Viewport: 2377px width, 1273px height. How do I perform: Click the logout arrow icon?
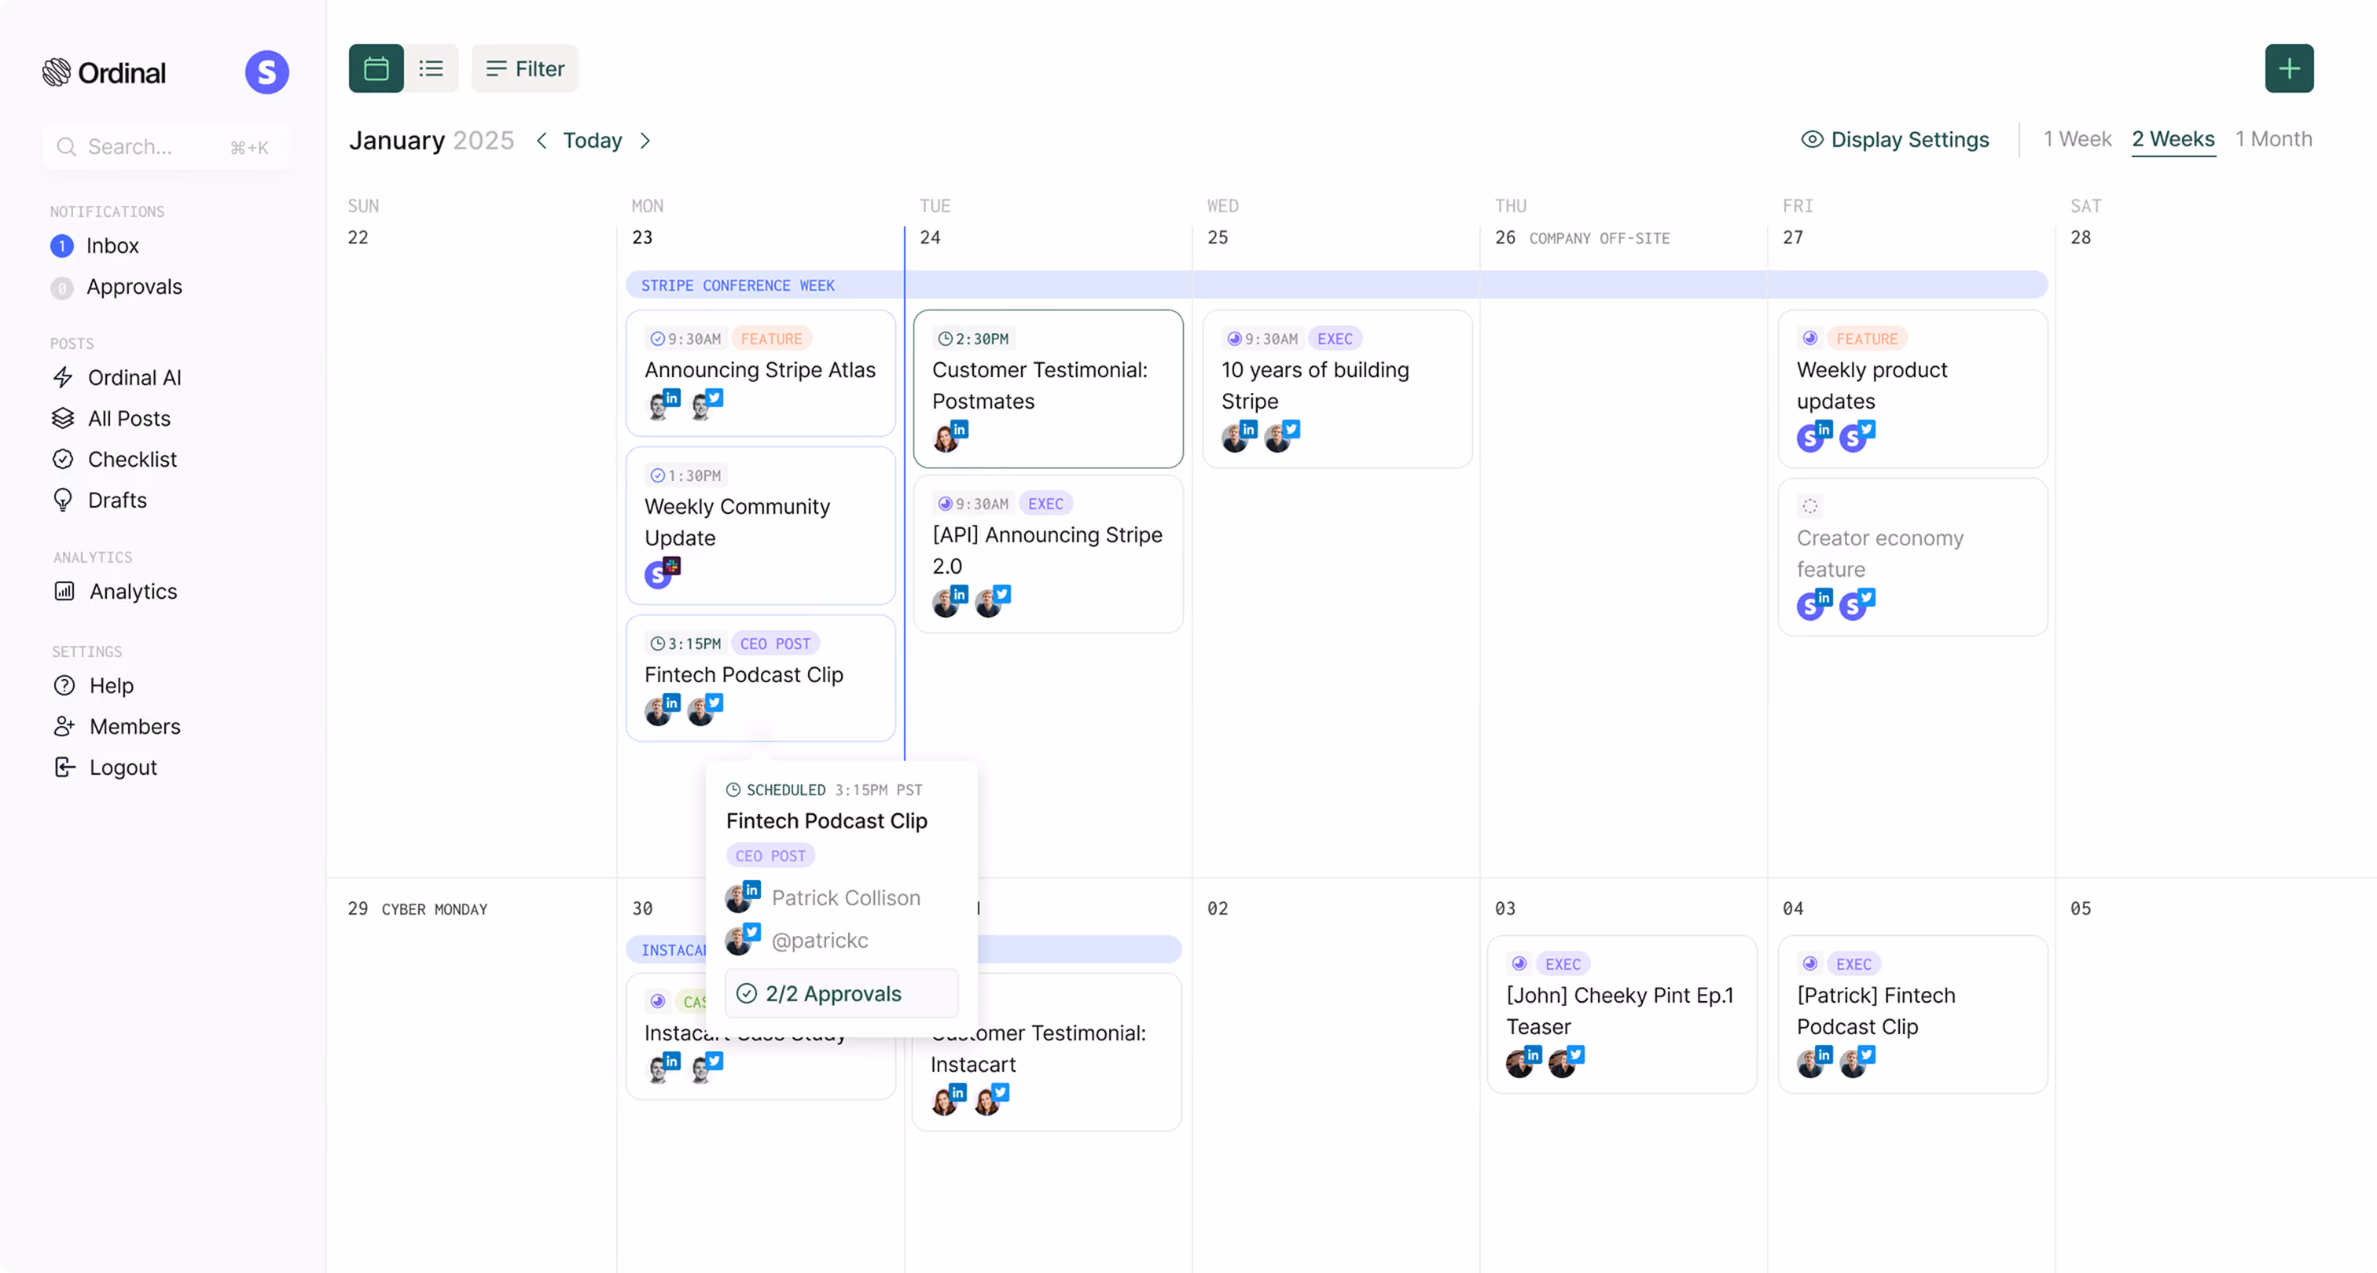pyautogui.click(x=64, y=768)
